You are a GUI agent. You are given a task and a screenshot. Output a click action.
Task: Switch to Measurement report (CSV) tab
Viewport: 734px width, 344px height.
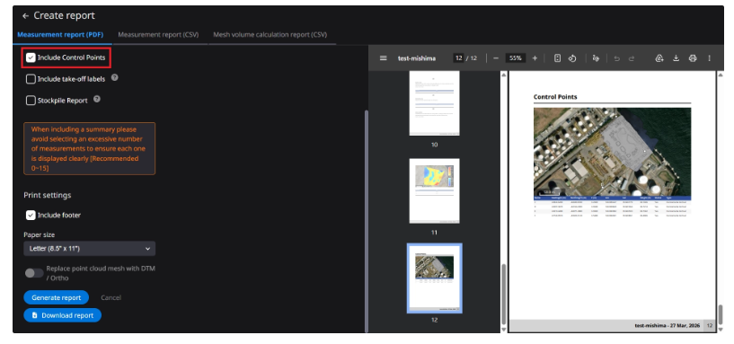pyautogui.click(x=158, y=35)
